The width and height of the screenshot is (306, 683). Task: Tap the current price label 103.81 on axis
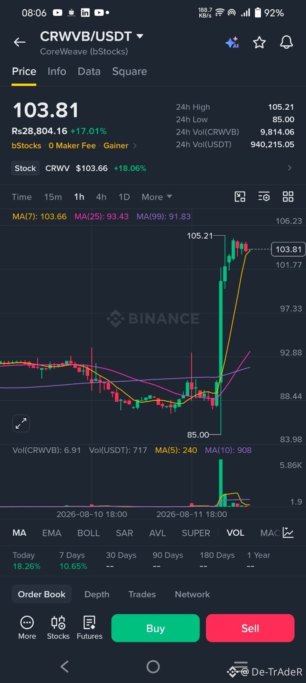(289, 249)
